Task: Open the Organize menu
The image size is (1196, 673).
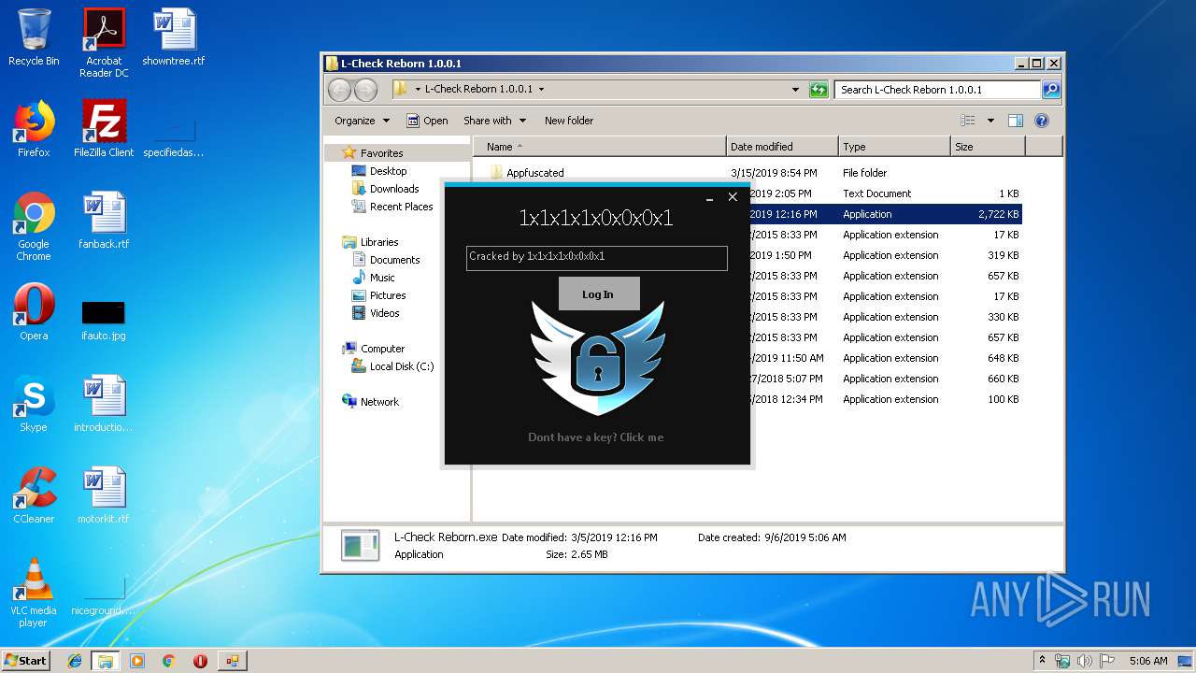Action: [362, 121]
